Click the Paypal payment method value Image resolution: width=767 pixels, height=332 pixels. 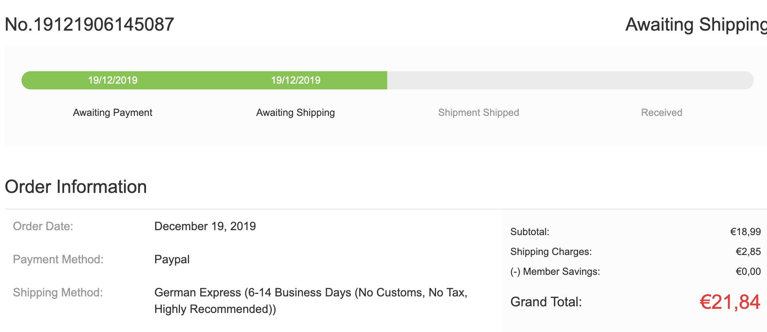(x=172, y=260)
